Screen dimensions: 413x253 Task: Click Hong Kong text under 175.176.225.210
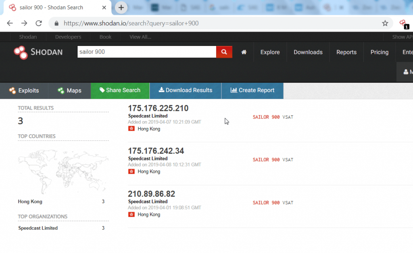[149, 129]
